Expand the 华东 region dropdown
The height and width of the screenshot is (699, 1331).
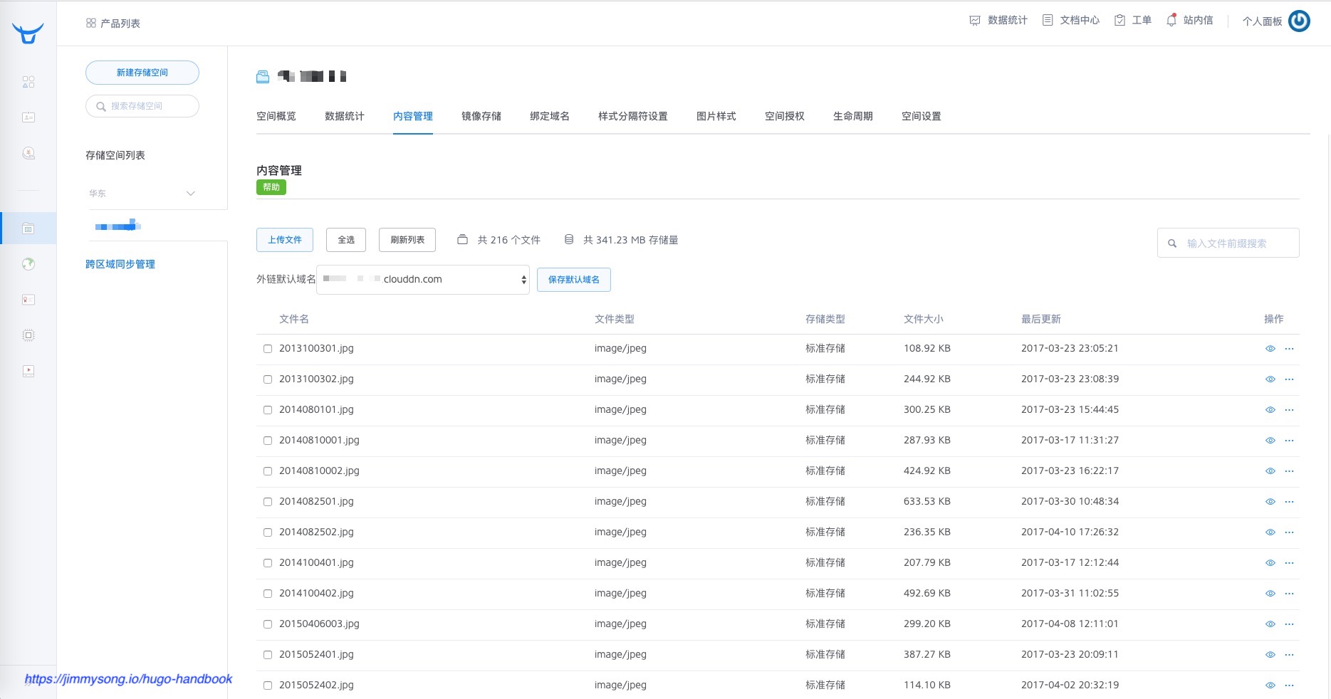pyautogui.click(x=190, y=194)
